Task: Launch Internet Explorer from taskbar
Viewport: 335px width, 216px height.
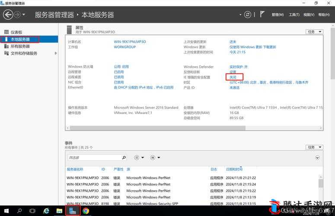Action: click(46, 211)
